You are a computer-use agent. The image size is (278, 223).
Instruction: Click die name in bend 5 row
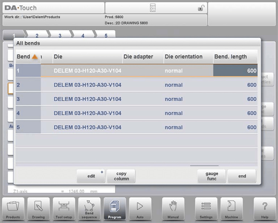tap(88, 127)
